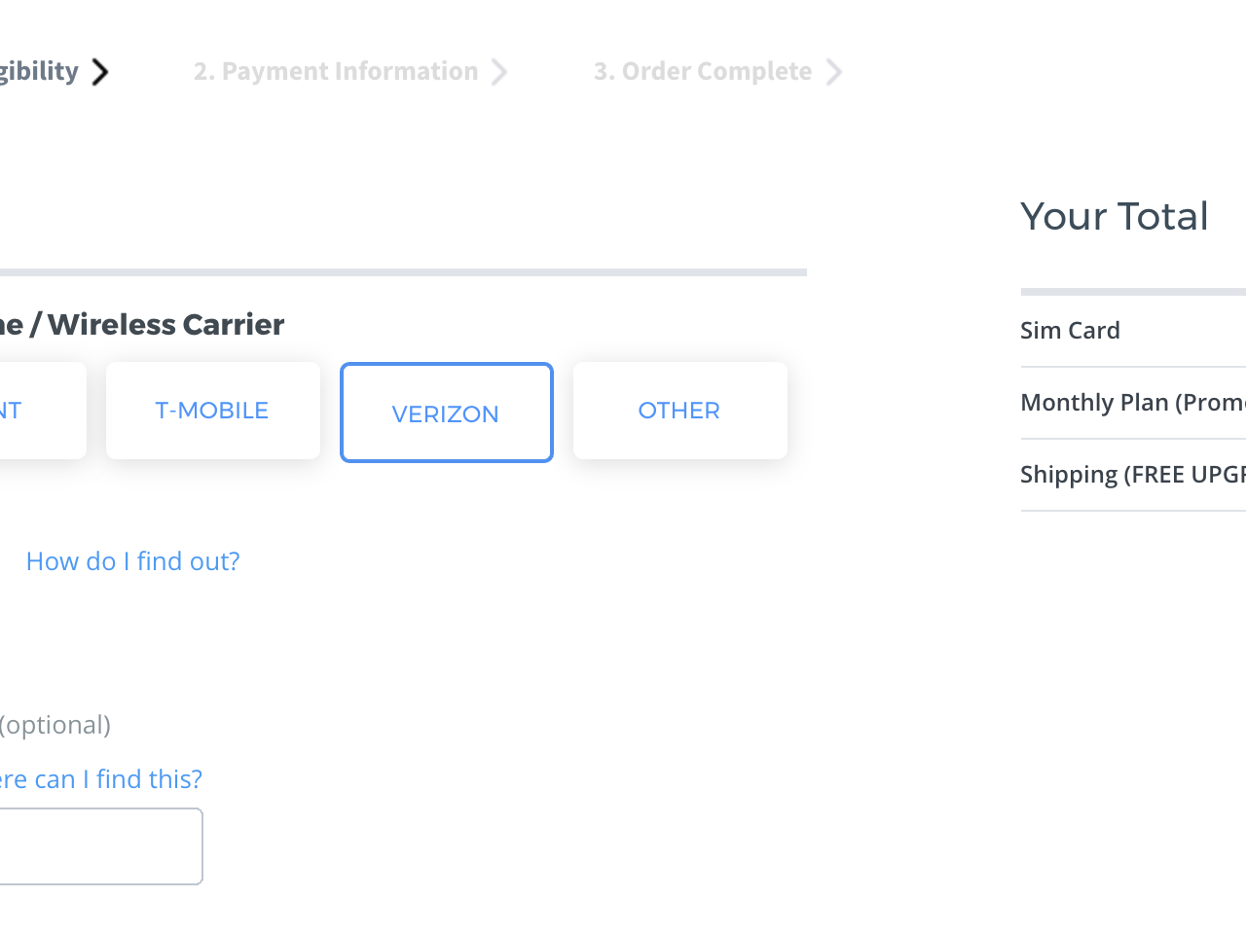Jump to the Order Complete step

tap(702, 71)
